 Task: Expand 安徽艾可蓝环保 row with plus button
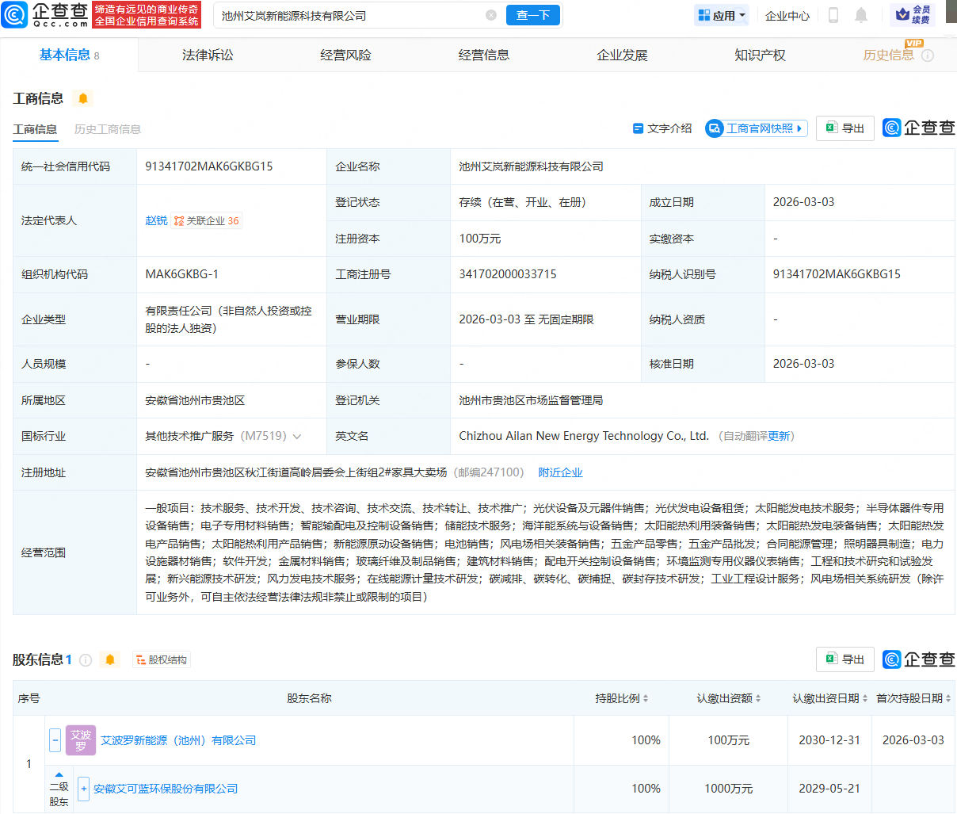83,789
